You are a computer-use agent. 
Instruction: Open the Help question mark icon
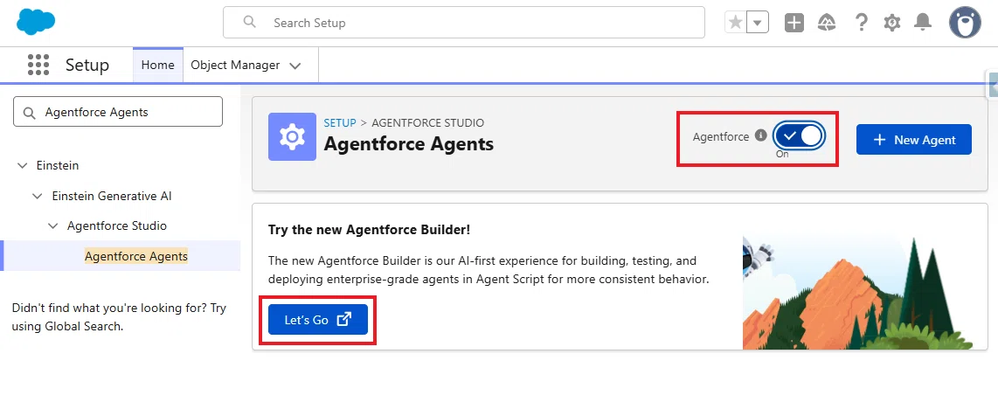point(861,23)
